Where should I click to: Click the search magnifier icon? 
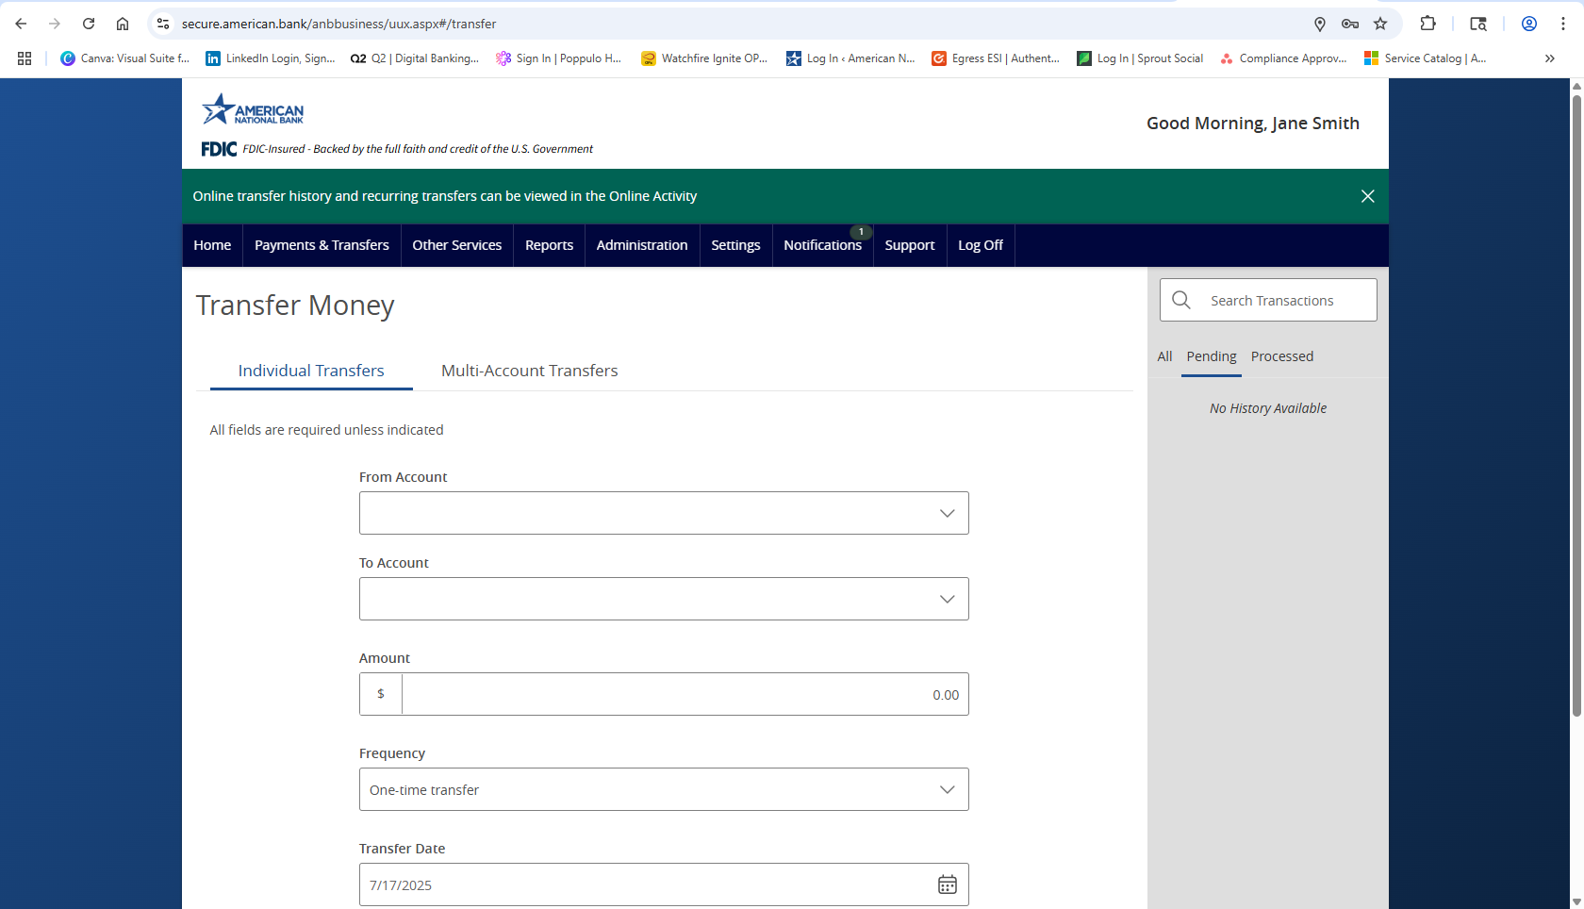point(1181,300)
